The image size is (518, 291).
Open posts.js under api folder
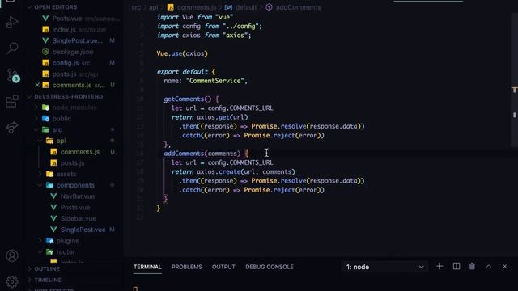[x=72, y=163]
